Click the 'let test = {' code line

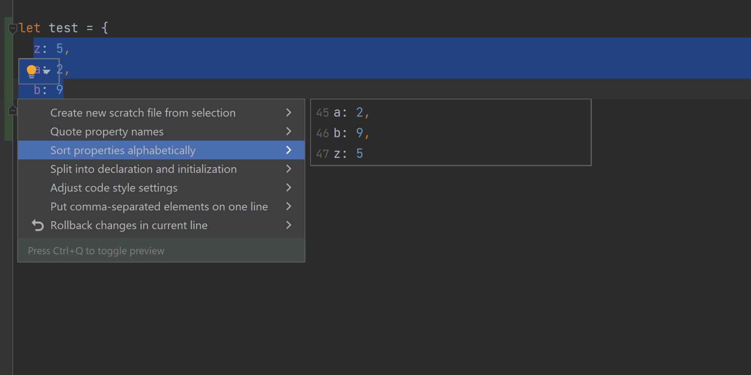click(x=63, y=28)
